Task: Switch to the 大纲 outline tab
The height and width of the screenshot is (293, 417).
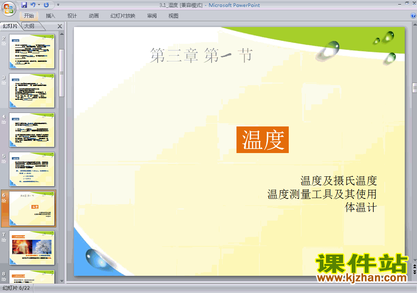Action: (x=29, y=26)
